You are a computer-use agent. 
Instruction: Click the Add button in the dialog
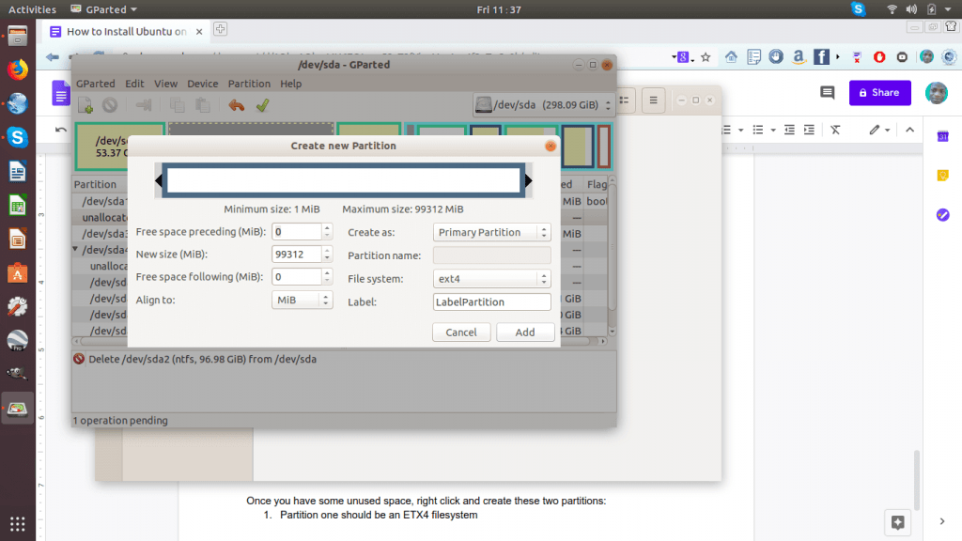(525, 332)
